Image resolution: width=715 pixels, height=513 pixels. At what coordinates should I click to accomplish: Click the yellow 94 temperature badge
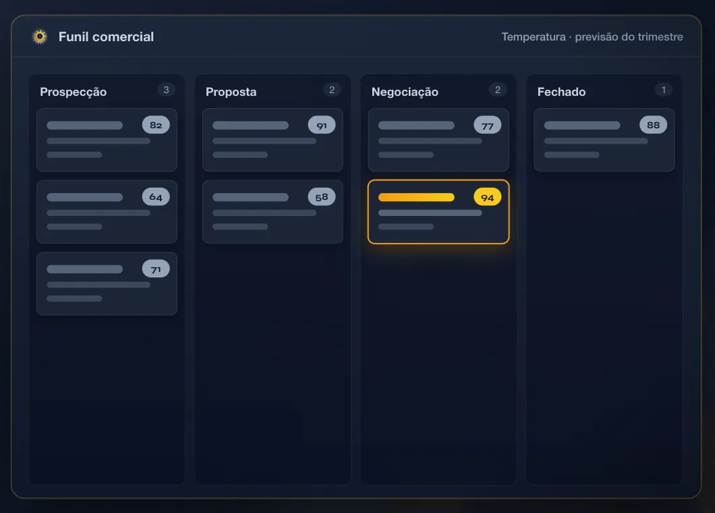pyautogui.click(x=488, y=197)
